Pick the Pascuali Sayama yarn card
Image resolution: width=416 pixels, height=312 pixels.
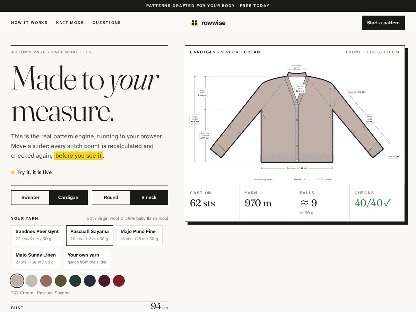coord(89,235)
